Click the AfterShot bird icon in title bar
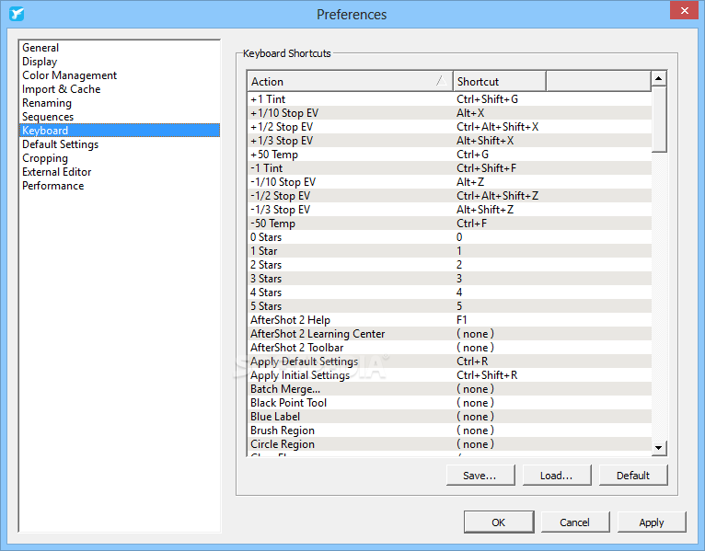The width and height of the screenshot is (705, 551). [x=17, y=14]
